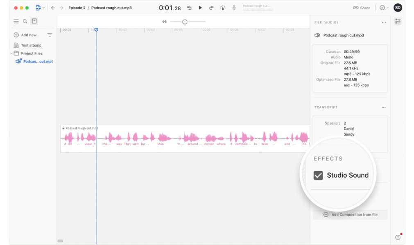Toggle the properties panel icon
This screenshot has height=245, width=414.
398,21
